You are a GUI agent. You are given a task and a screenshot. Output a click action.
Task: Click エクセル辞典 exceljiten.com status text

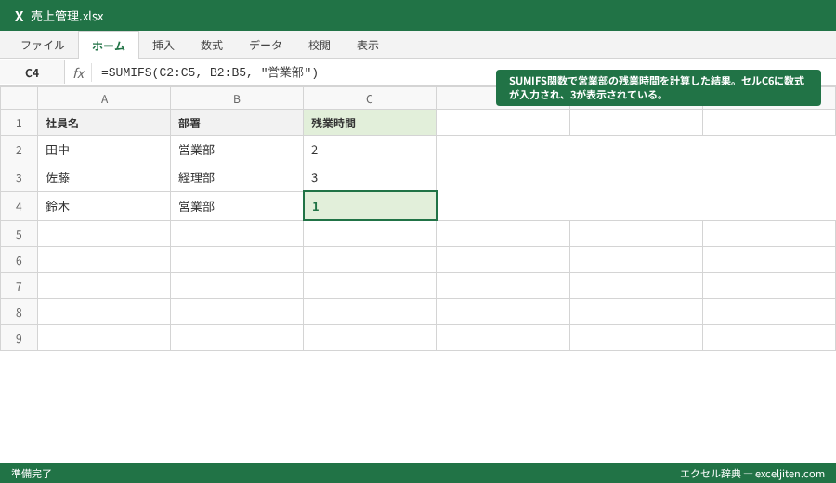(x=752, y=474)
